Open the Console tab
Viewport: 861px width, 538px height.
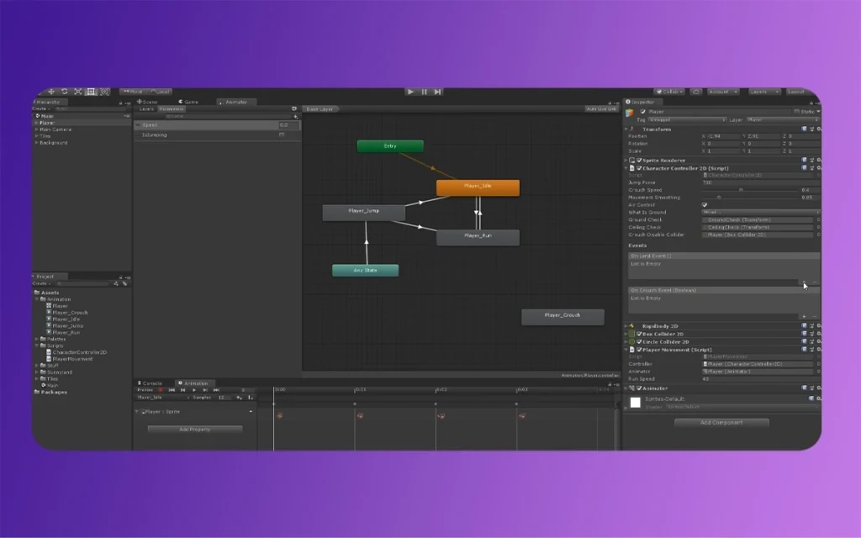point(151,383)
